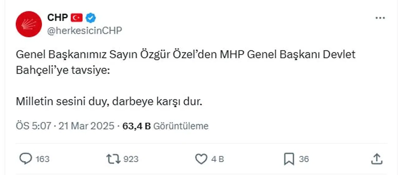
Task: Bookmark this tweet
Action: pyautogui.click(x=289, y=159)
